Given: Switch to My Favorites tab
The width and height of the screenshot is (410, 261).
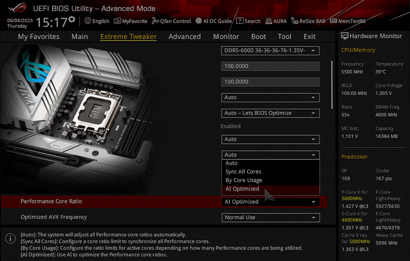Looking at the screenshot, I should tap(39, 37).
